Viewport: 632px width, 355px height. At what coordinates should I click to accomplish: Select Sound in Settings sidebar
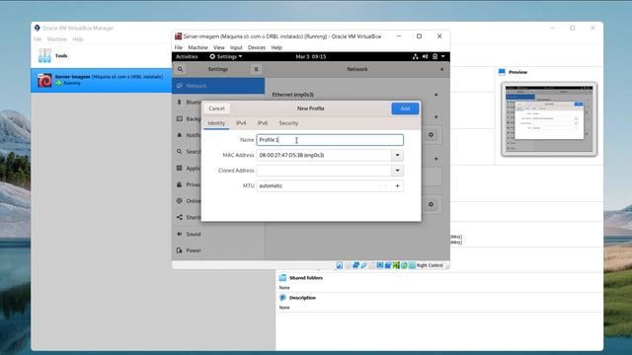click(218, 234)
